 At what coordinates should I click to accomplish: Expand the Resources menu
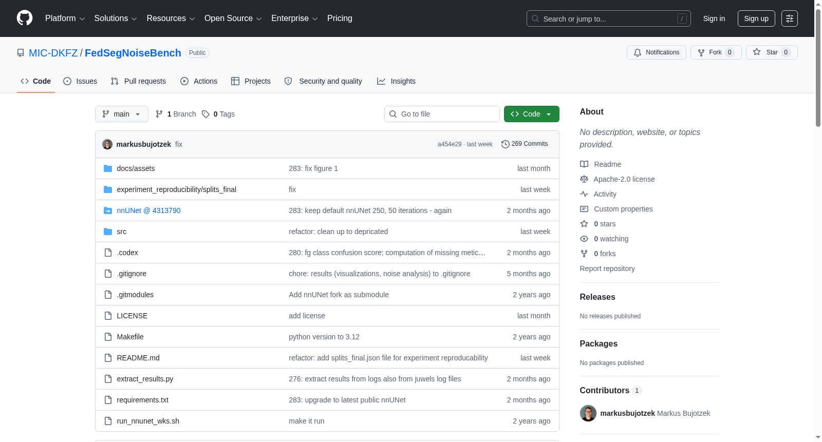pyautogui.click(x=171, y=18)
